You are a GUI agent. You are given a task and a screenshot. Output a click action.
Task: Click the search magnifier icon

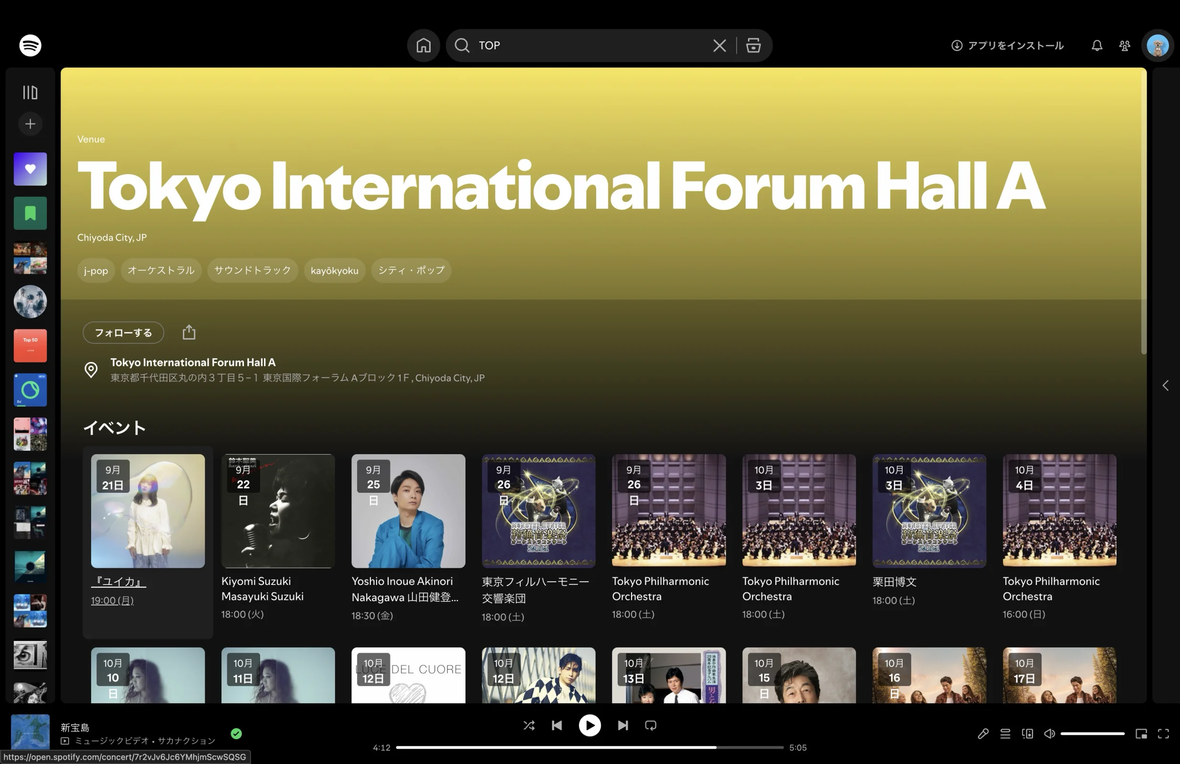(462, 46)
